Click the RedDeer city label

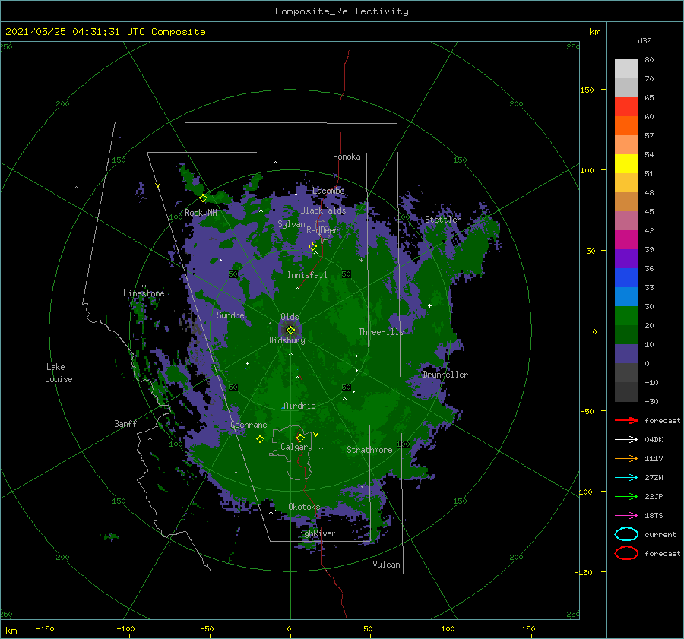point(322,230)
